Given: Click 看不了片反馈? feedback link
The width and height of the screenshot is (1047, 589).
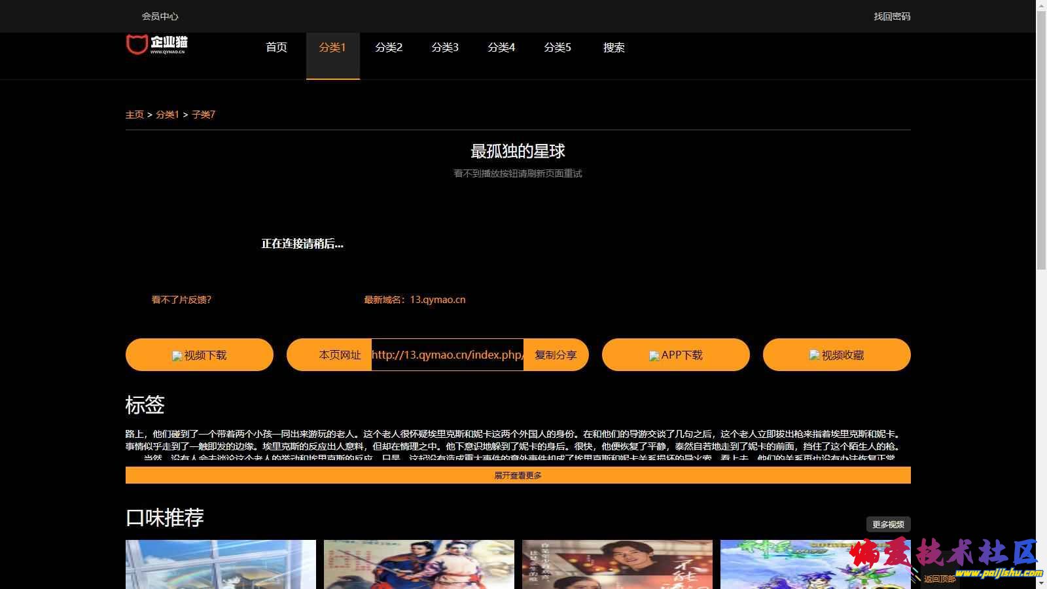Looking at the screenshot, I should 181,300.
